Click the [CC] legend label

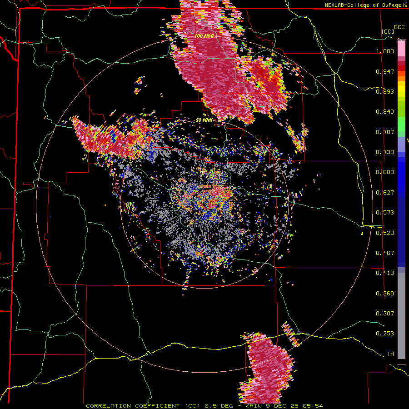click(388, 31)
